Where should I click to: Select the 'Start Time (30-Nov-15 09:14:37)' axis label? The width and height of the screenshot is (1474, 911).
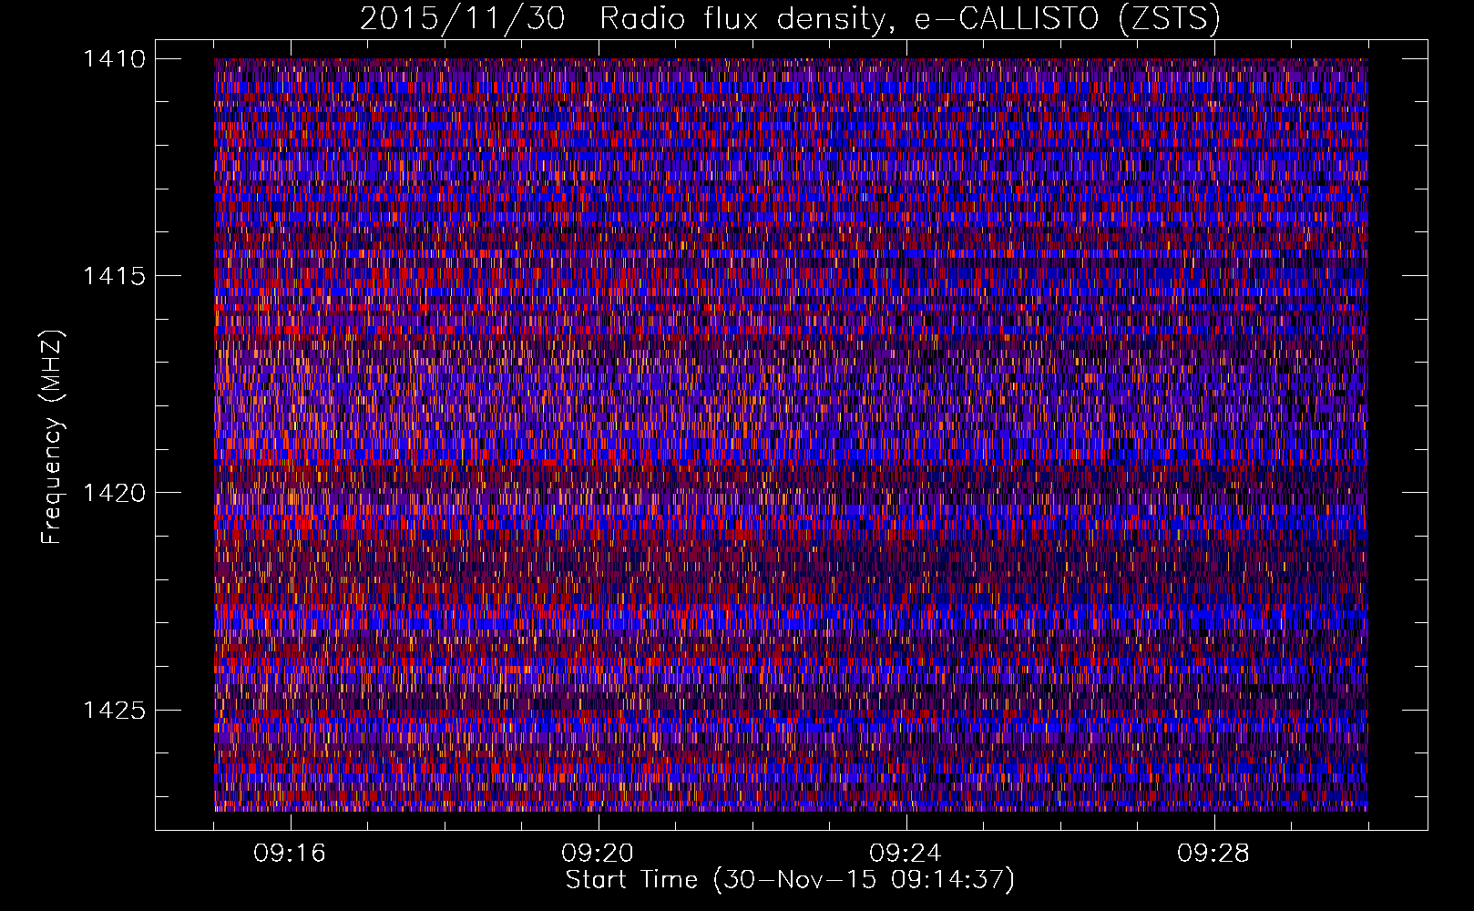pyautogui.click(x=790, y=880)
